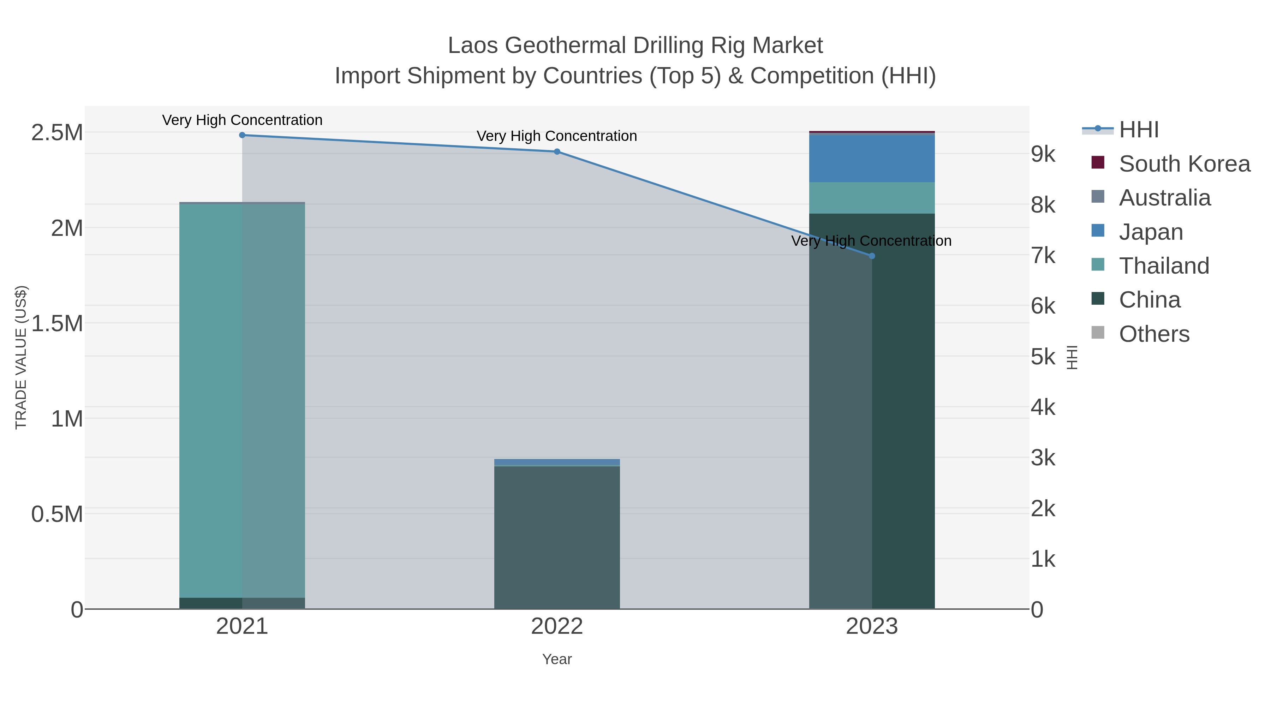Toggle Japan series via legend label

[1151, 232]
